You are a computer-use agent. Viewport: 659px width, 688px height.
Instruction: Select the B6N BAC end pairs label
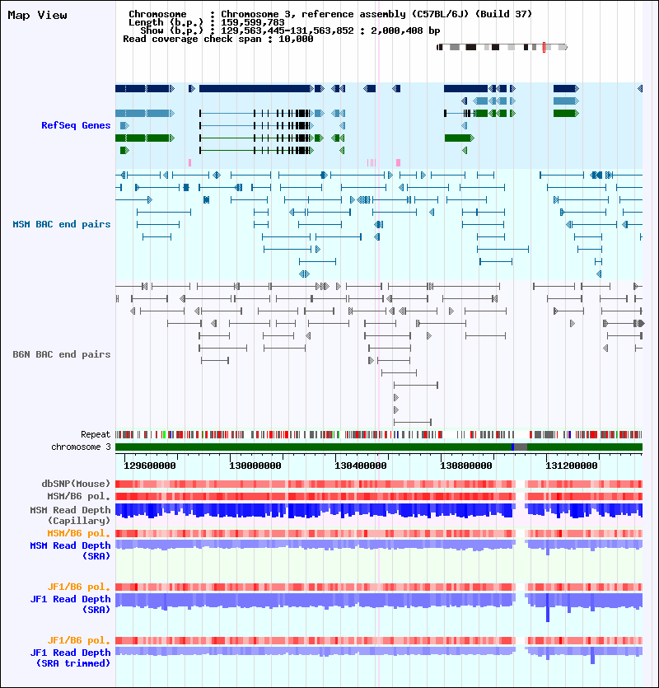(x=62, y=354)
